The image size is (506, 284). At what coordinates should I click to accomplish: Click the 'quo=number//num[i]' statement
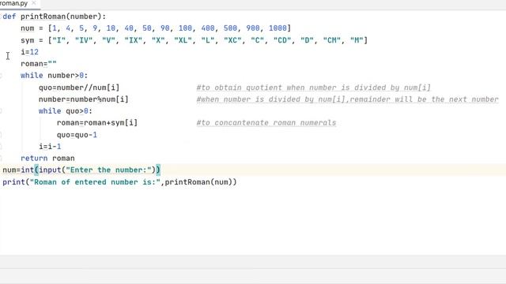79,88
